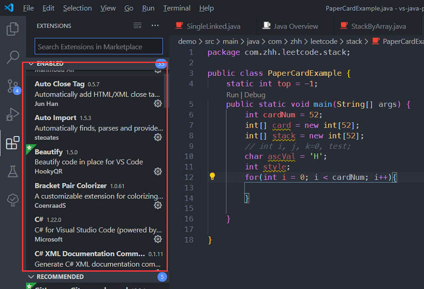The image size is (424, 289).
Task: Open the Selection menu
Action: point(77,8)
